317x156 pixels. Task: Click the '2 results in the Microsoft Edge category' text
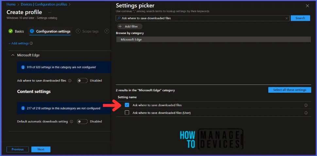click(145, 90)
